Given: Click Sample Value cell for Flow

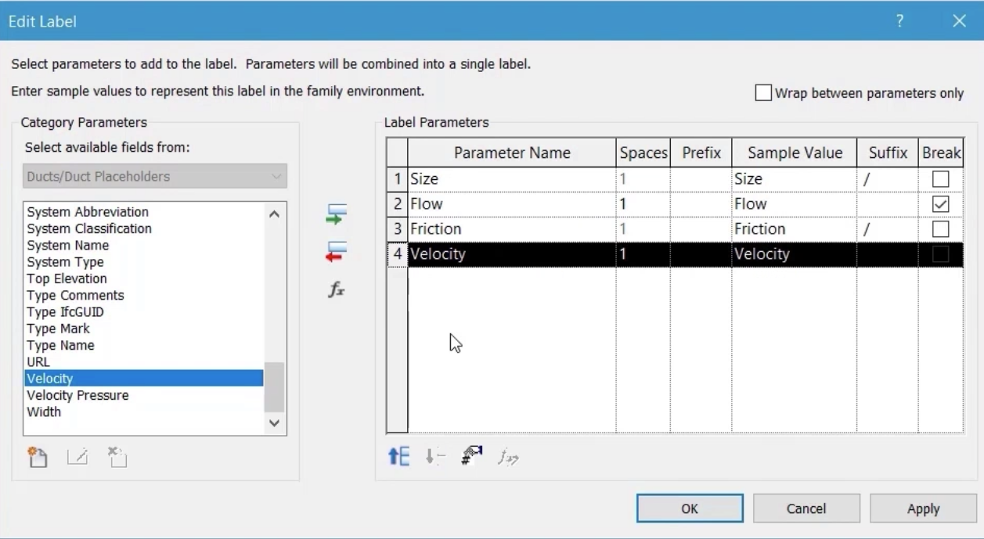Looking at the screenshot, I should pos(795,204).
